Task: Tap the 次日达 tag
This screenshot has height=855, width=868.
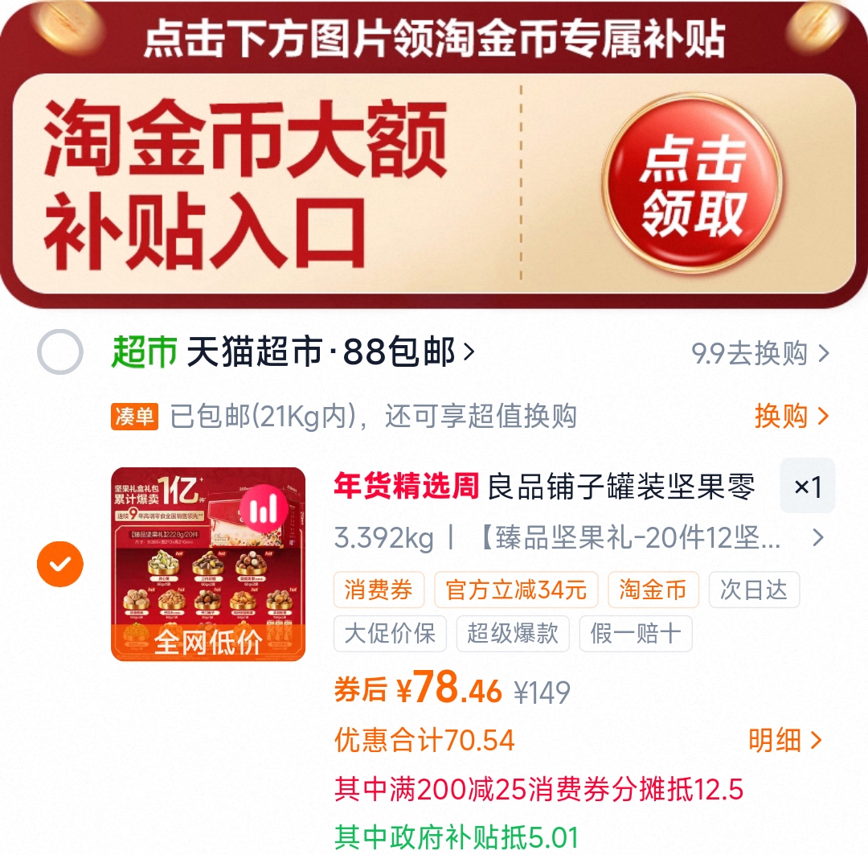Action: [x=754, y=590]
